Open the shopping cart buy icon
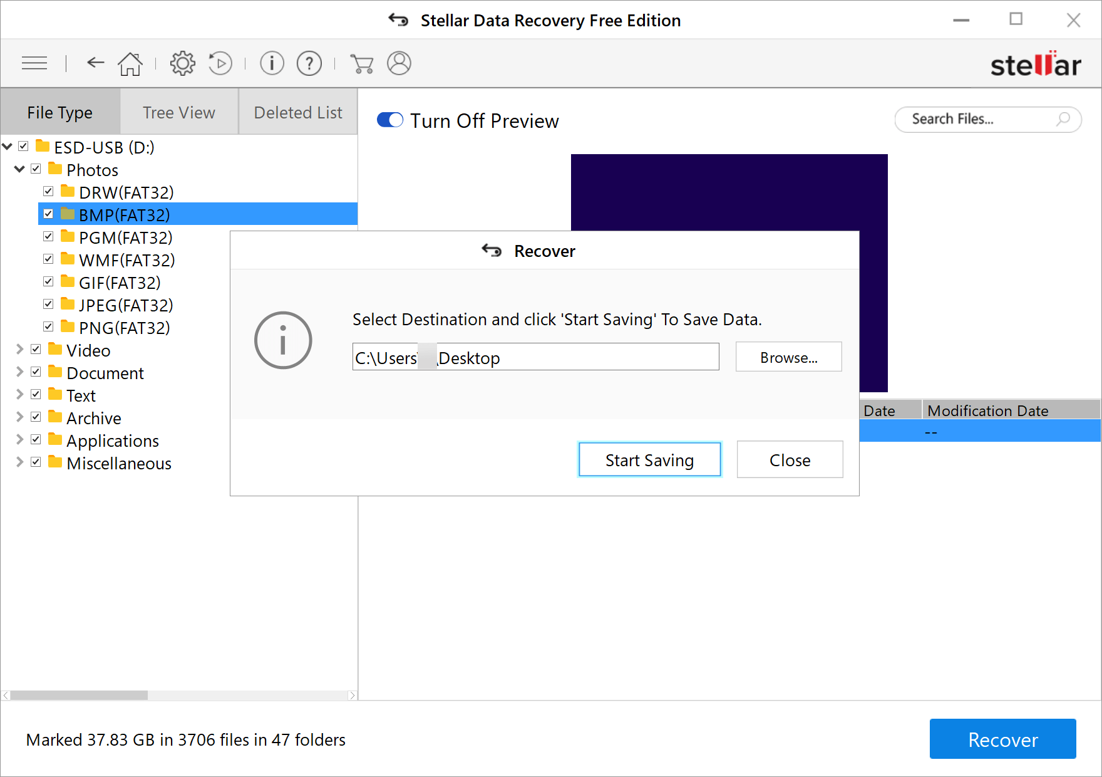 tap(362, 63)
